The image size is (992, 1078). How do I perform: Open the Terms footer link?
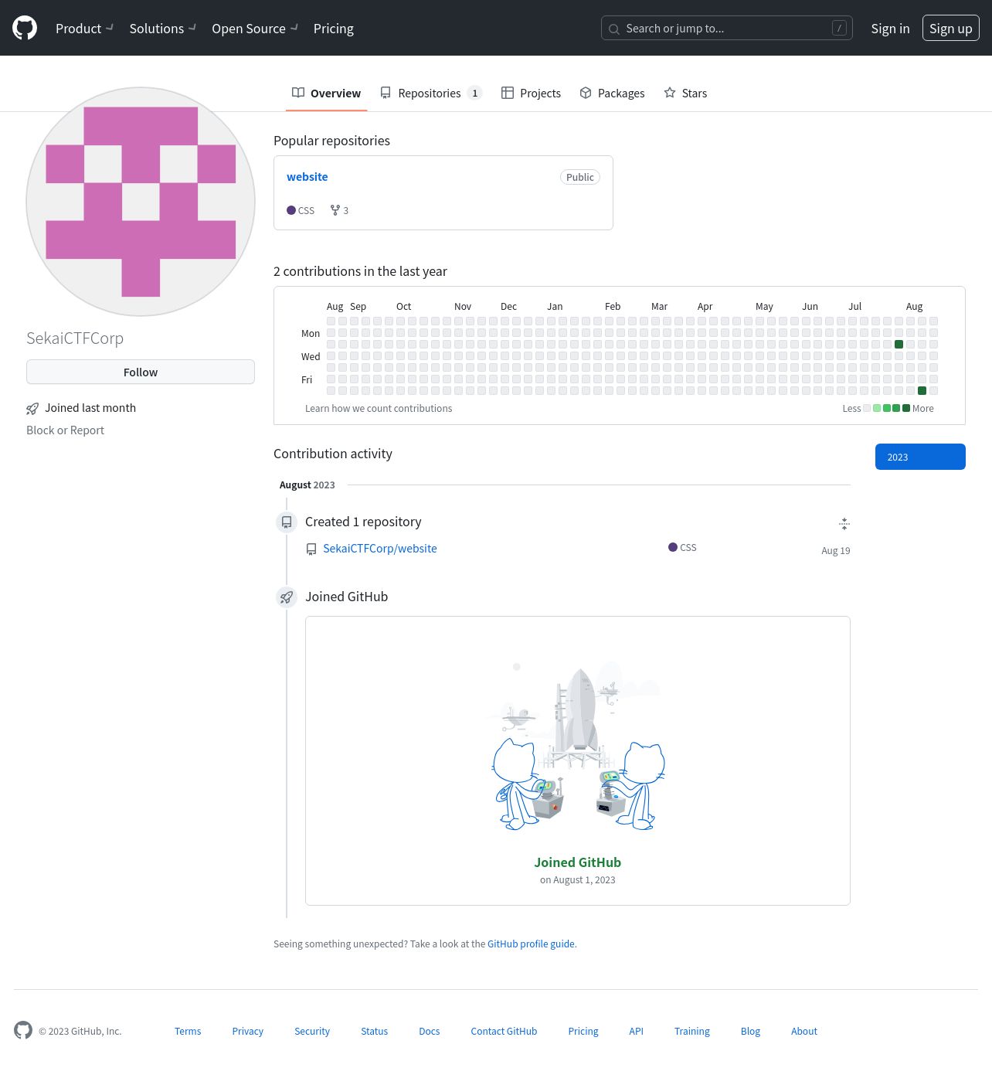pos(188,1032)
